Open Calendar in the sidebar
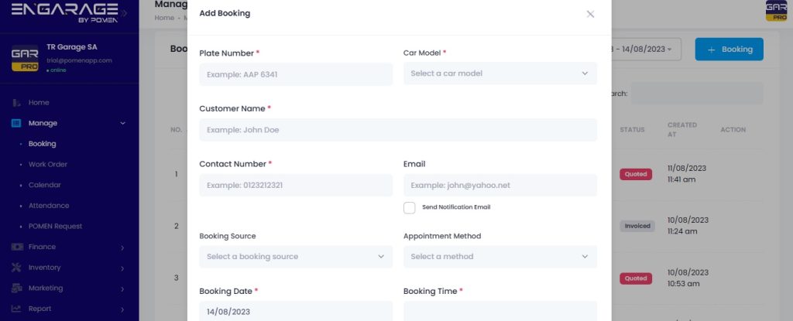793x321 pixels. (44, 186)
